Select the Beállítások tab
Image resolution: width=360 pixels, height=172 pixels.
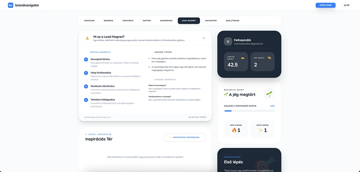[x=233, y=20]
